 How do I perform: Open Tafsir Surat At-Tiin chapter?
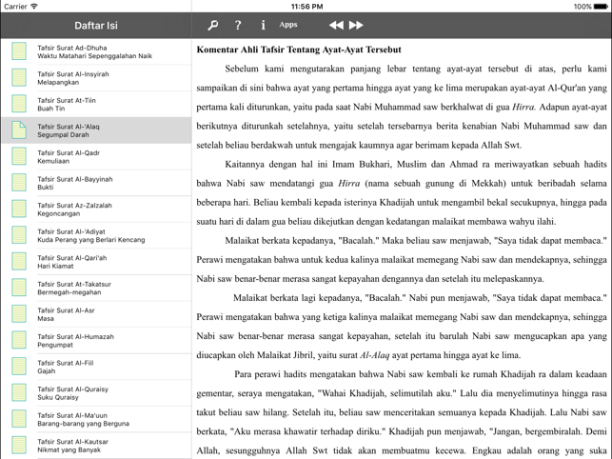(x=95, y=104)
